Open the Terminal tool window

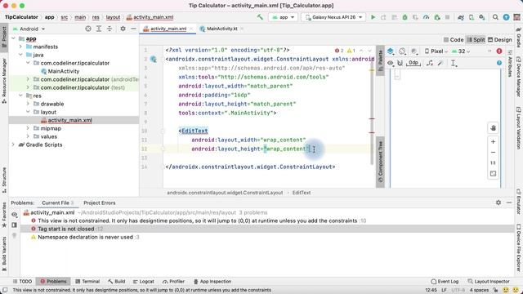click(87, 281)
